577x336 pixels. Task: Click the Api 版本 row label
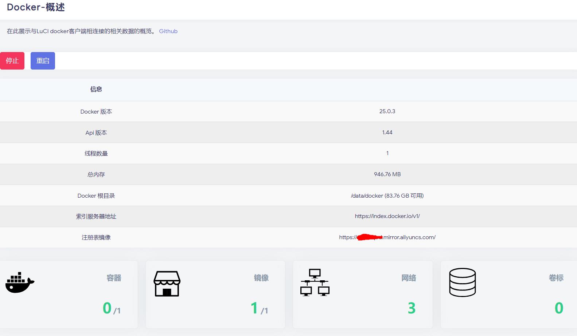[x=96, y=133]
